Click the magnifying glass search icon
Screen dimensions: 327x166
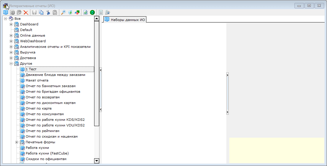coord(63,12)
